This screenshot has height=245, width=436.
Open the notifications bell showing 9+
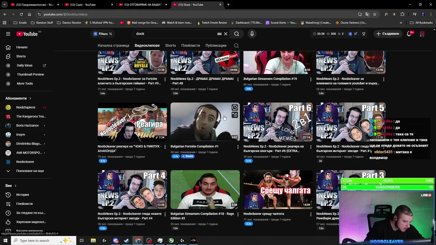click(x=409, y=34)
